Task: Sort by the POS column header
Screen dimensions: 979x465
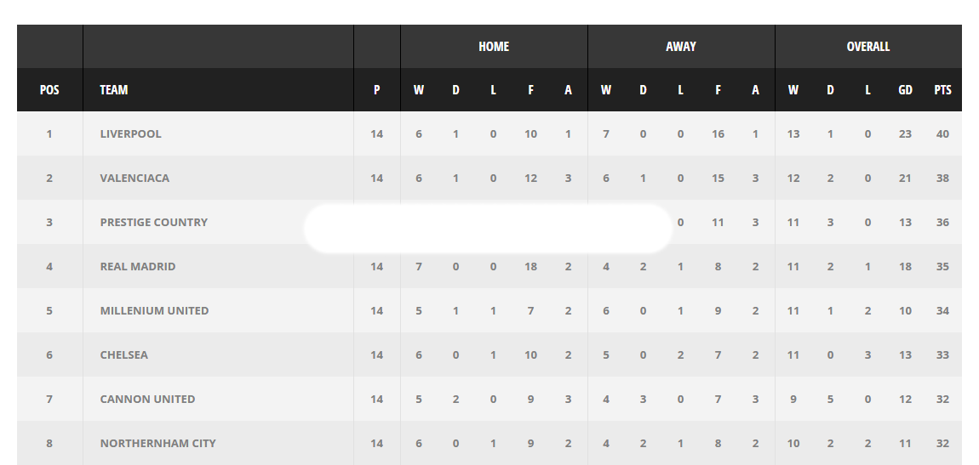Action: pos(49,89)
